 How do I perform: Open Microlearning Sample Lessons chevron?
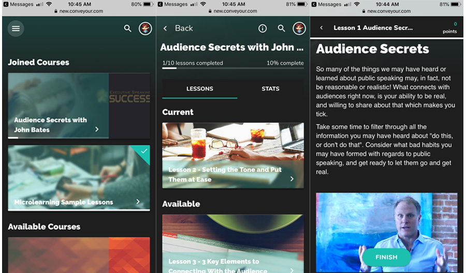tap(138, 202)
